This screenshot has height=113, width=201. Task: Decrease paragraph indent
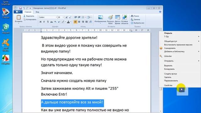75,17
